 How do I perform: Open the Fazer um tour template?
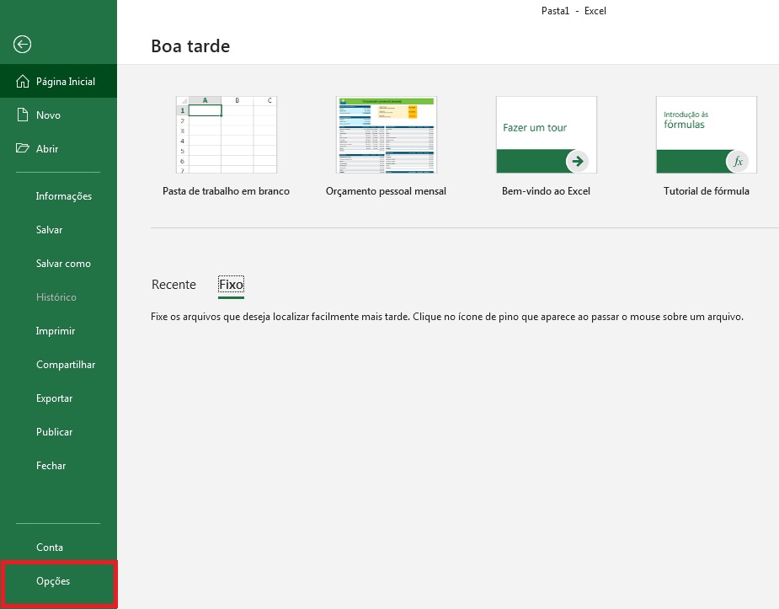point(547,135)
